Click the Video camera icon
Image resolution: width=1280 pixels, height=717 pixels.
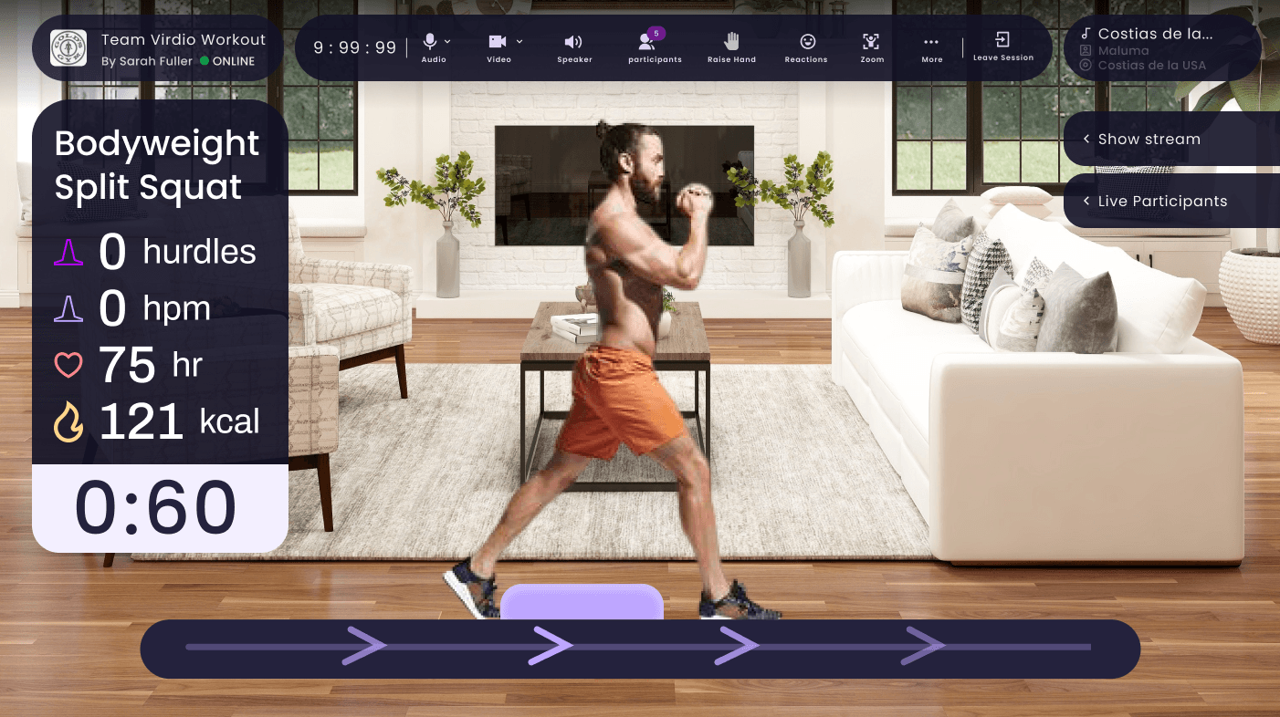[x=498, y=42]
